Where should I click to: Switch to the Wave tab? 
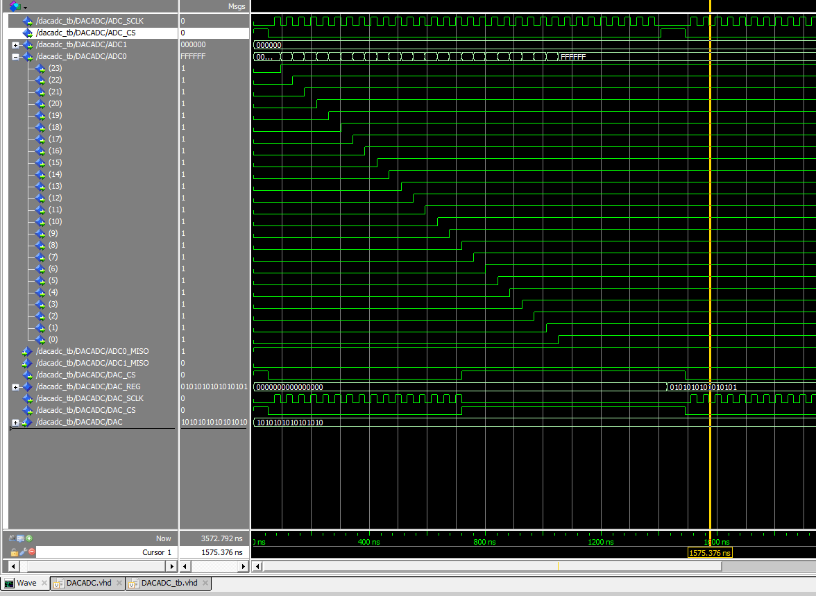[x=26, y=583]
